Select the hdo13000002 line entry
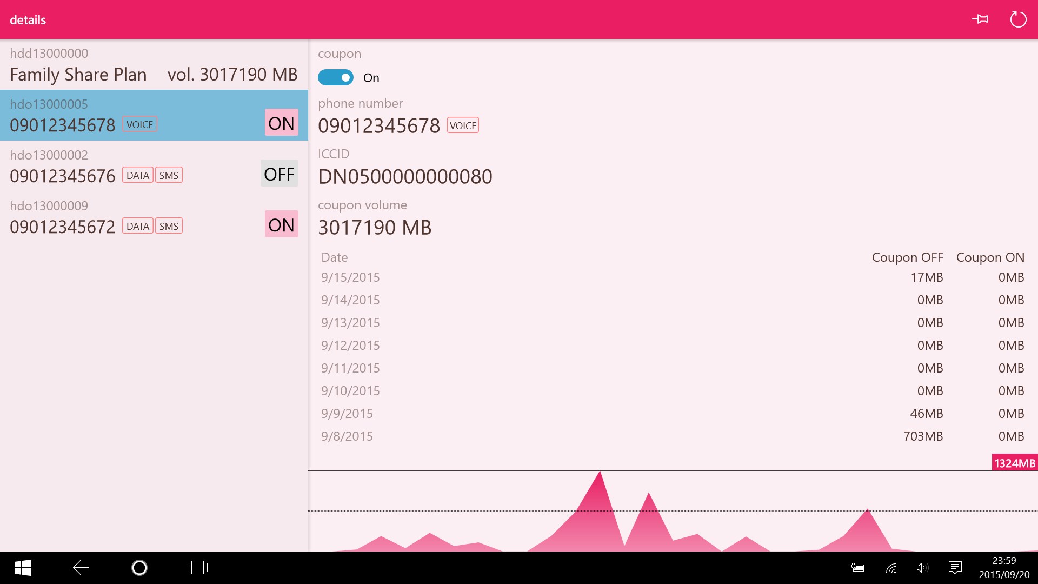 pyautogui.click(x=130, y=166)
